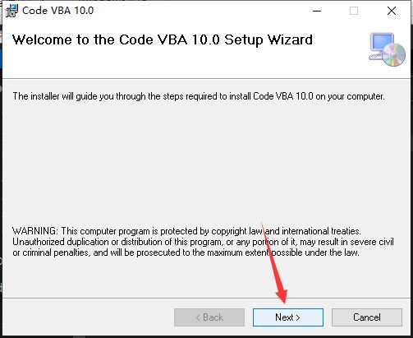The width and height of the screenshot is (413, 338).
Task: Click the Next button to continue setup
Action: pos(288,317)
